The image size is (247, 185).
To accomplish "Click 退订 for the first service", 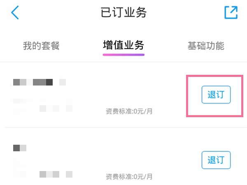I will click(x=216, y=95).
